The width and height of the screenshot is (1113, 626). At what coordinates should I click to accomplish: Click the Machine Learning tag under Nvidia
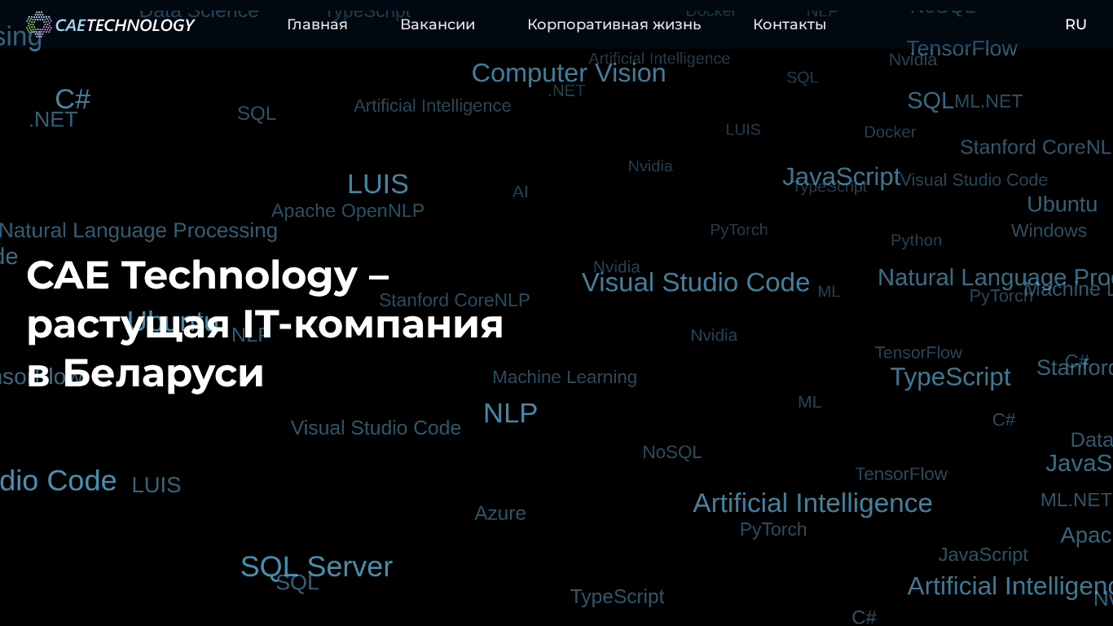(565, 377)
